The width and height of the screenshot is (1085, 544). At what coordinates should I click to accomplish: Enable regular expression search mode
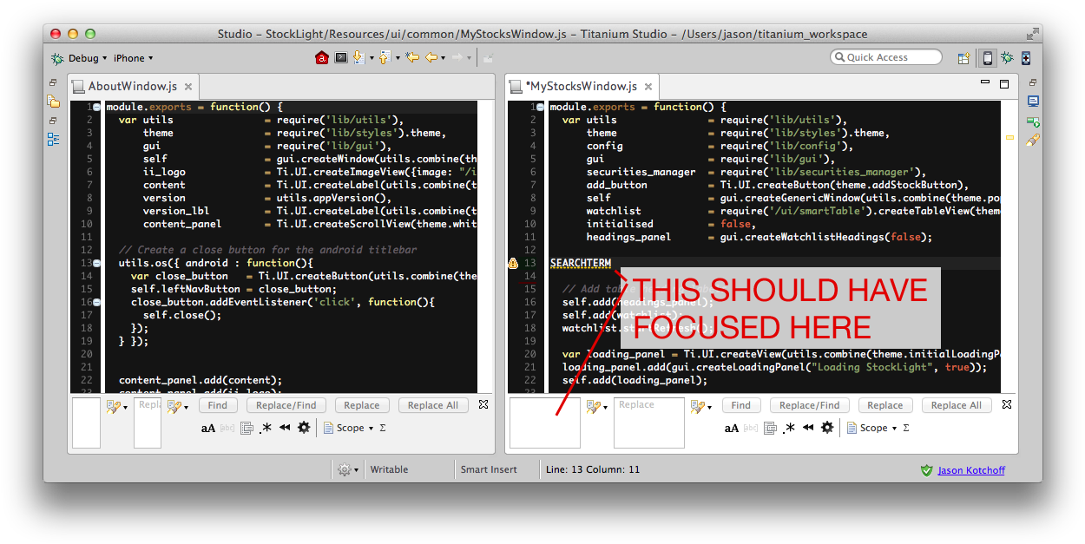pyautogui.click(x=788, y=427)
